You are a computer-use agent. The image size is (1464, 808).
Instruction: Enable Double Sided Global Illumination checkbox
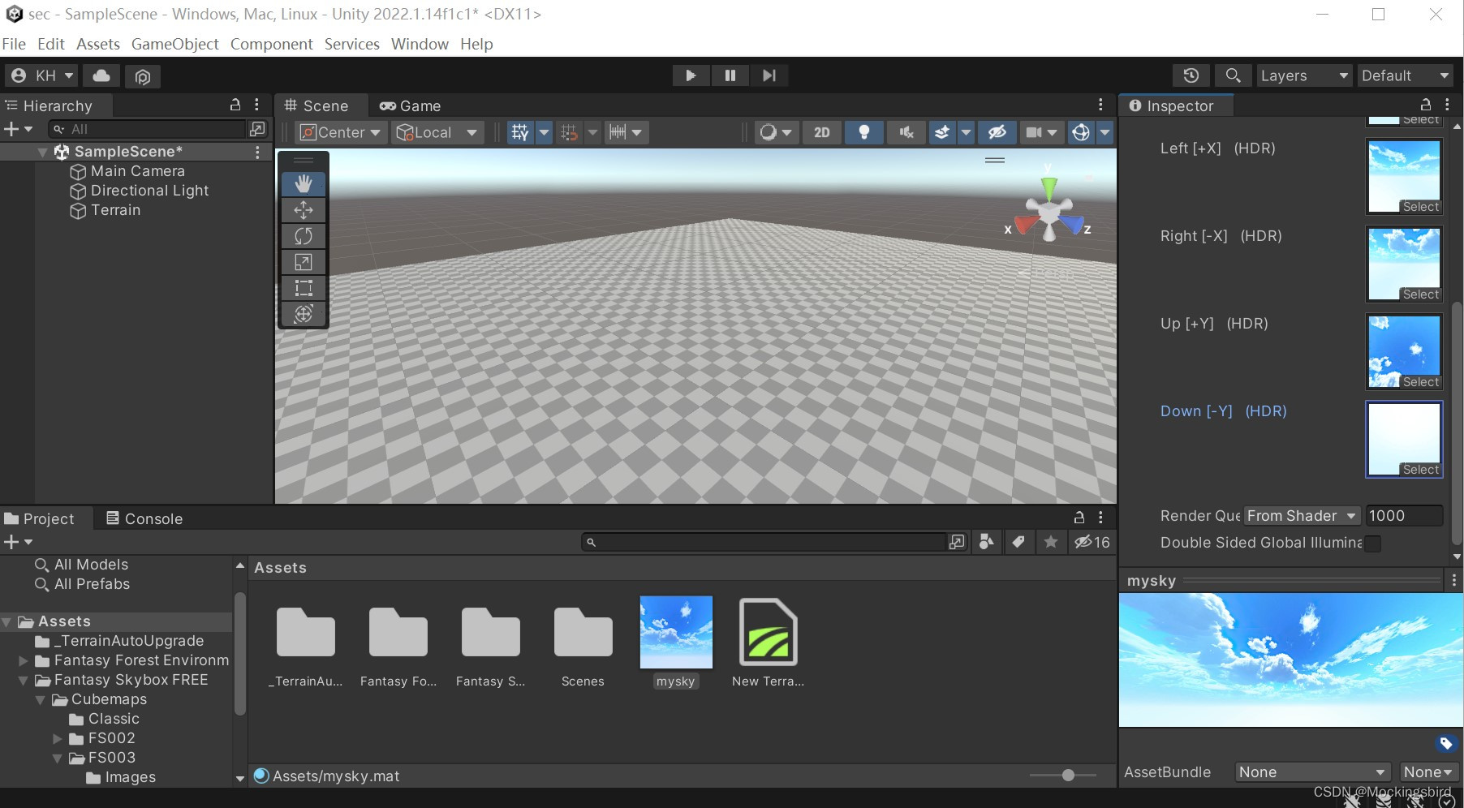pos(1373,544)
